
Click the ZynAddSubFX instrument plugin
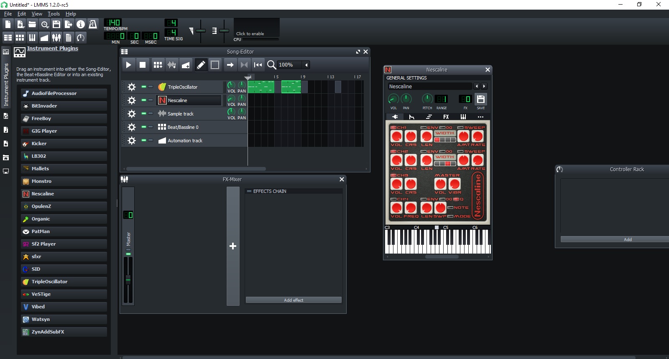(x=64, y=332)
